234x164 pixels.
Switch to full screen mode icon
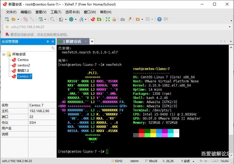(x=108, y=19)
